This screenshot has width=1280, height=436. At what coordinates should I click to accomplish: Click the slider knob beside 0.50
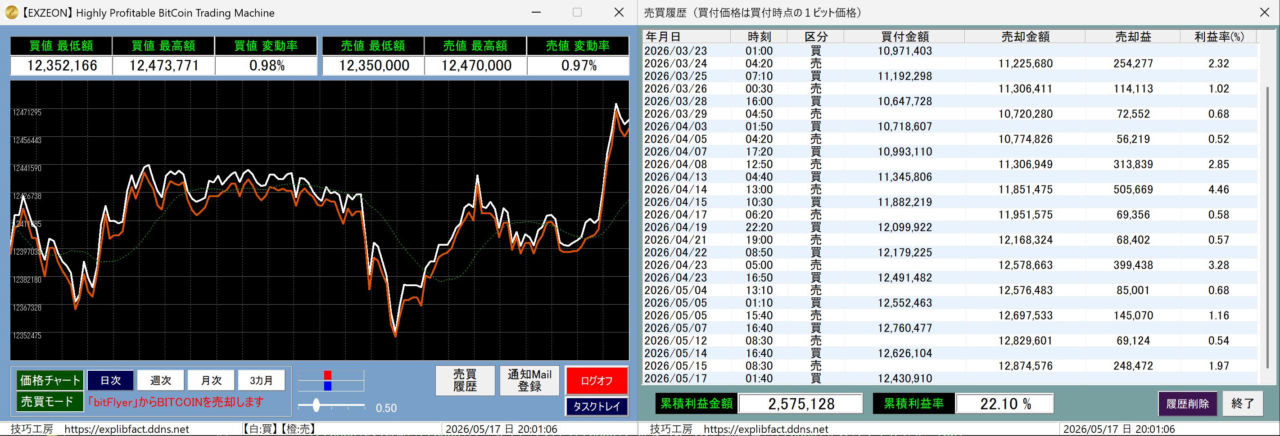click(x=316, y=406)
